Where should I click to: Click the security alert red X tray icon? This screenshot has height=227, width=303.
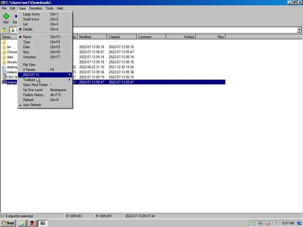(267, 223)
